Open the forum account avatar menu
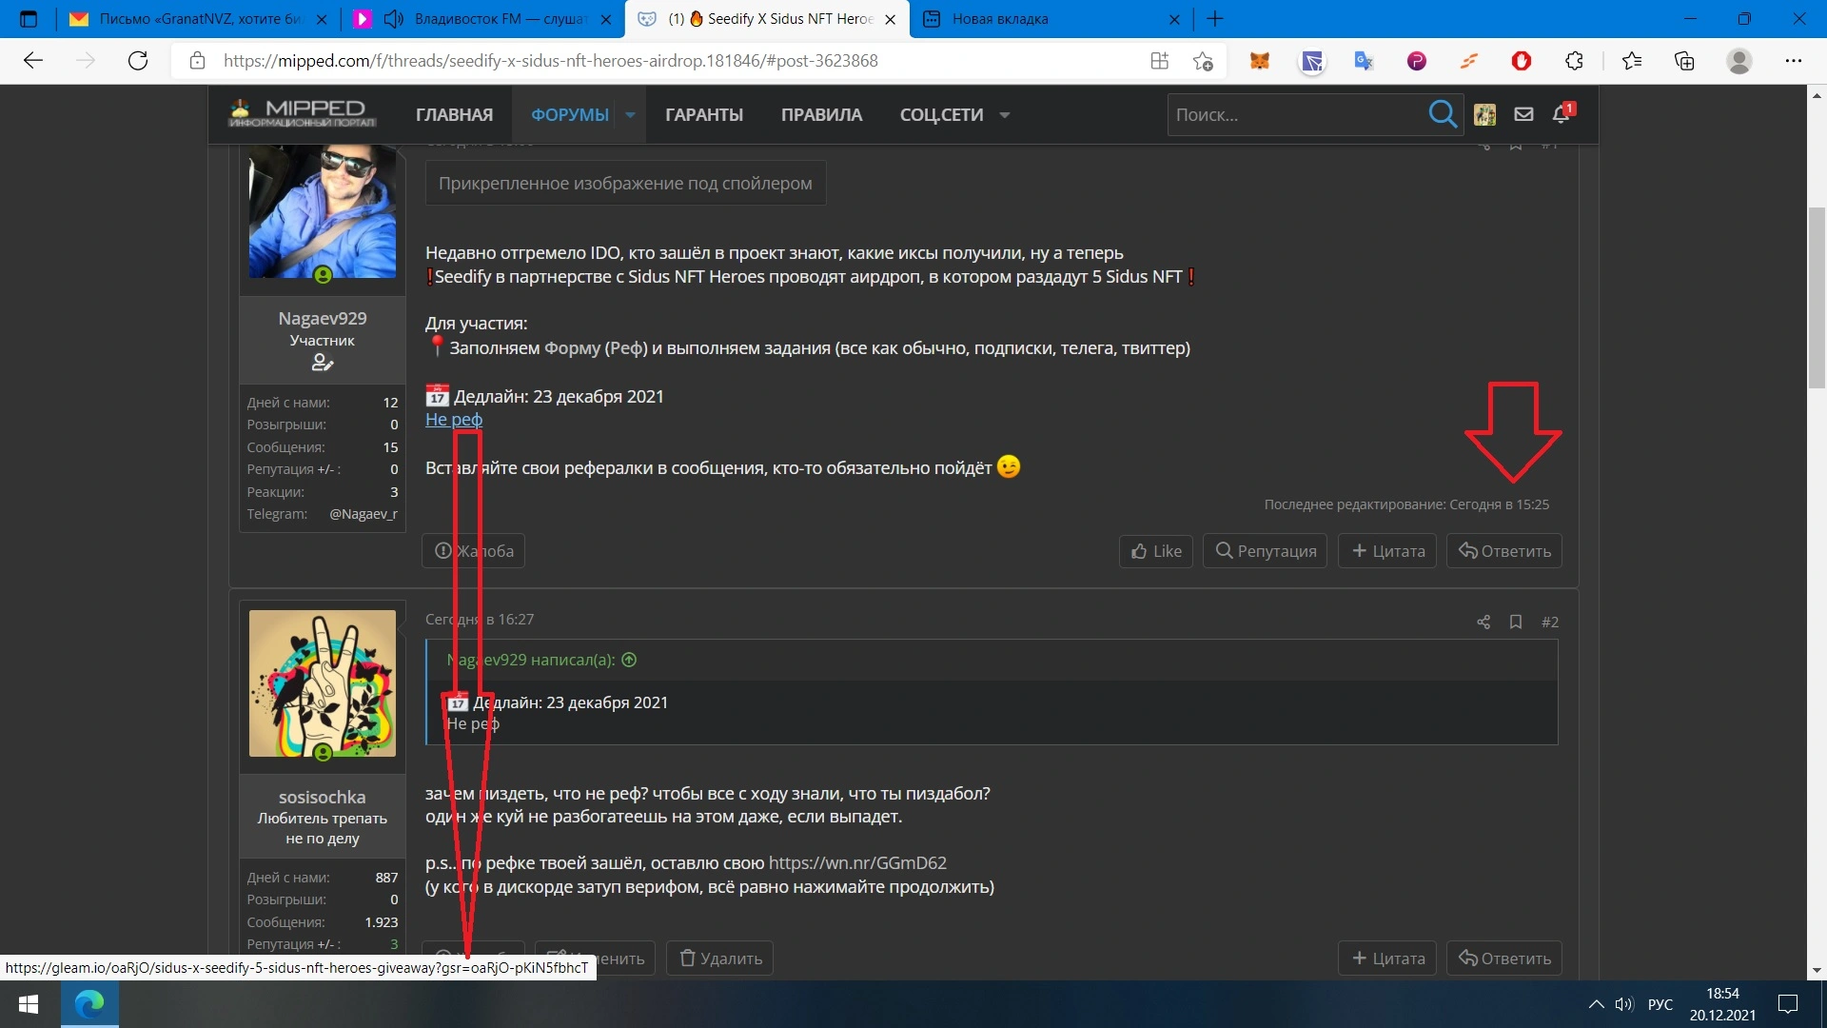Image resolution: width=1827 pixels, height=1028 pixels. pyautogui.click(x=1484, y=114)
